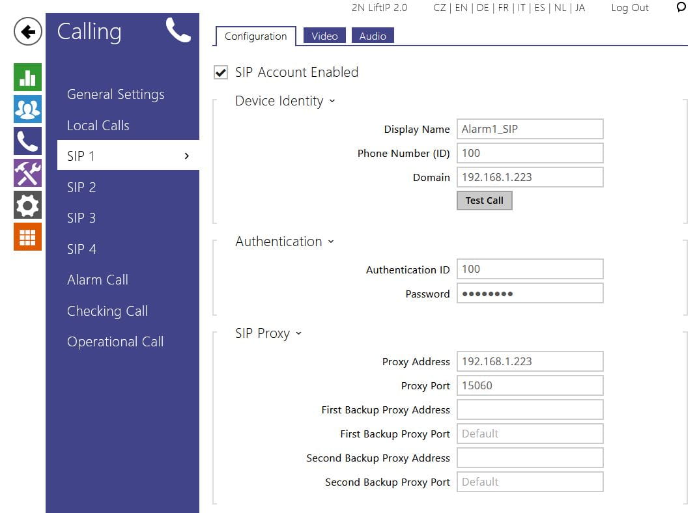Click the Authentication ID field
This screenshot has height=513, width=697.
530,269
